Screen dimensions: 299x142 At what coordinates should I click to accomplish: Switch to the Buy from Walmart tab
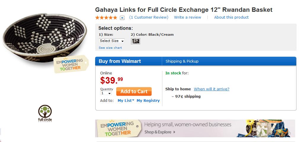coord(120,61)
